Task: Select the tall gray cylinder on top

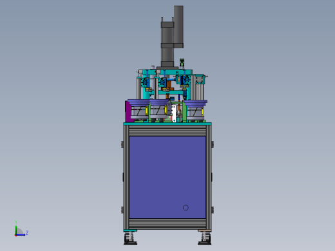Action: click(x=178, y=27)
